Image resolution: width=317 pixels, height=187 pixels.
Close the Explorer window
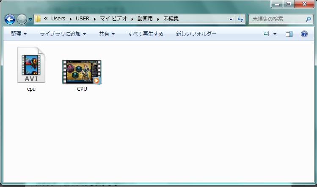[x=304, y=4]
